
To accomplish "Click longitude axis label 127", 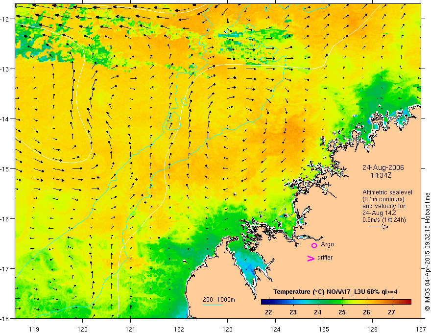I will pyautogui.click(x=421, y=329).
